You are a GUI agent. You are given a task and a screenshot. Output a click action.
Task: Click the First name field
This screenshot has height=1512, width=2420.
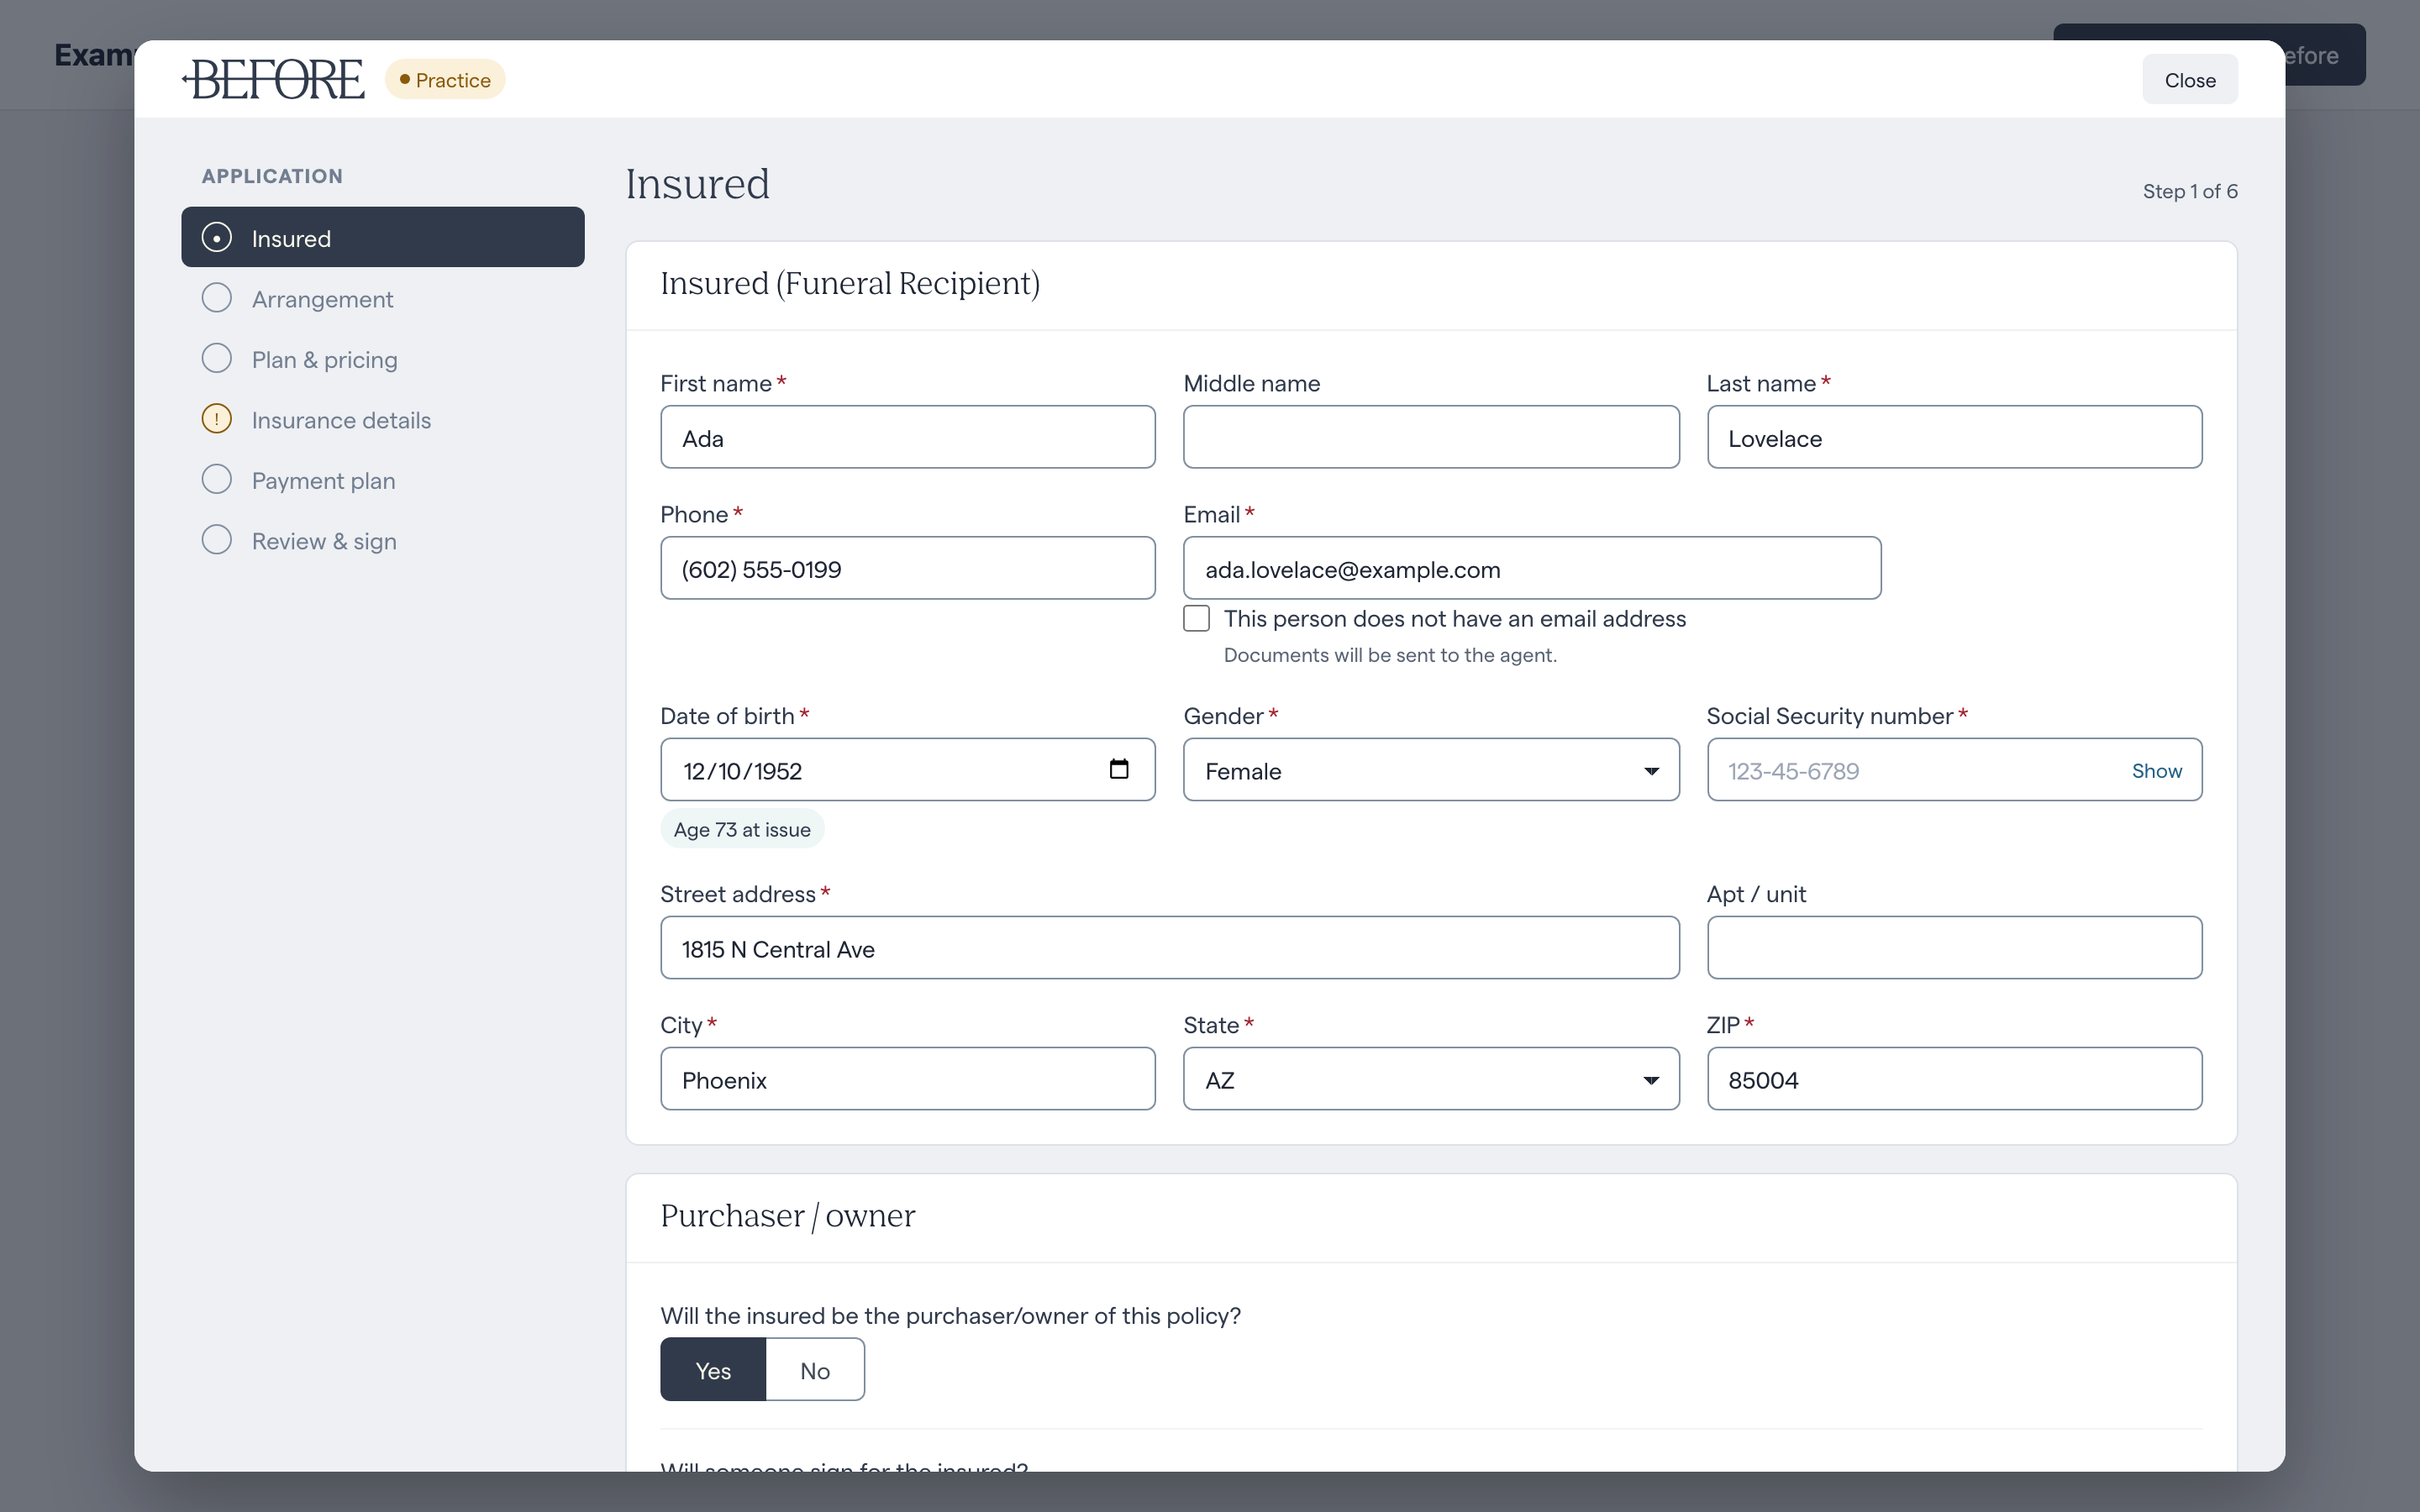point(908,437)
